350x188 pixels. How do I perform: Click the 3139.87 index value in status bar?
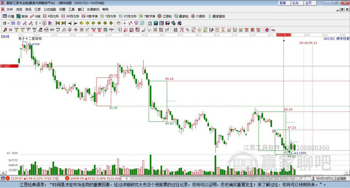tap(16, 178)
